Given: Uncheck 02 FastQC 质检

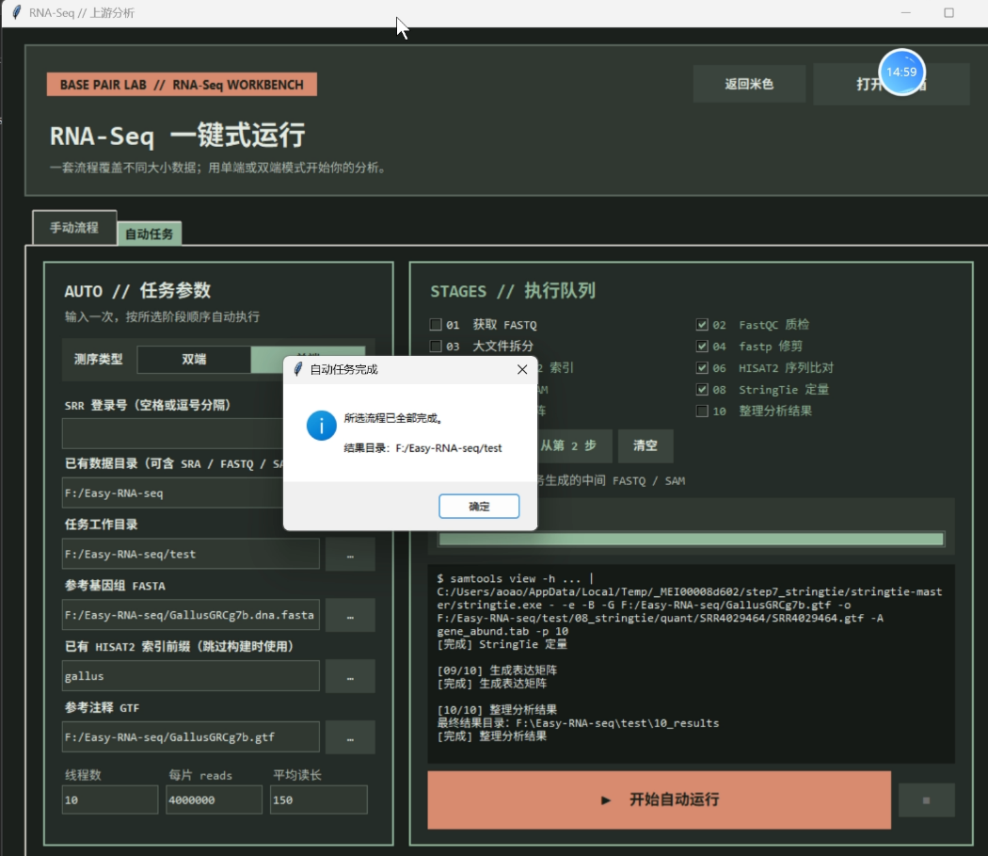Looking at the screenshot, I should (x=702, y=324).
